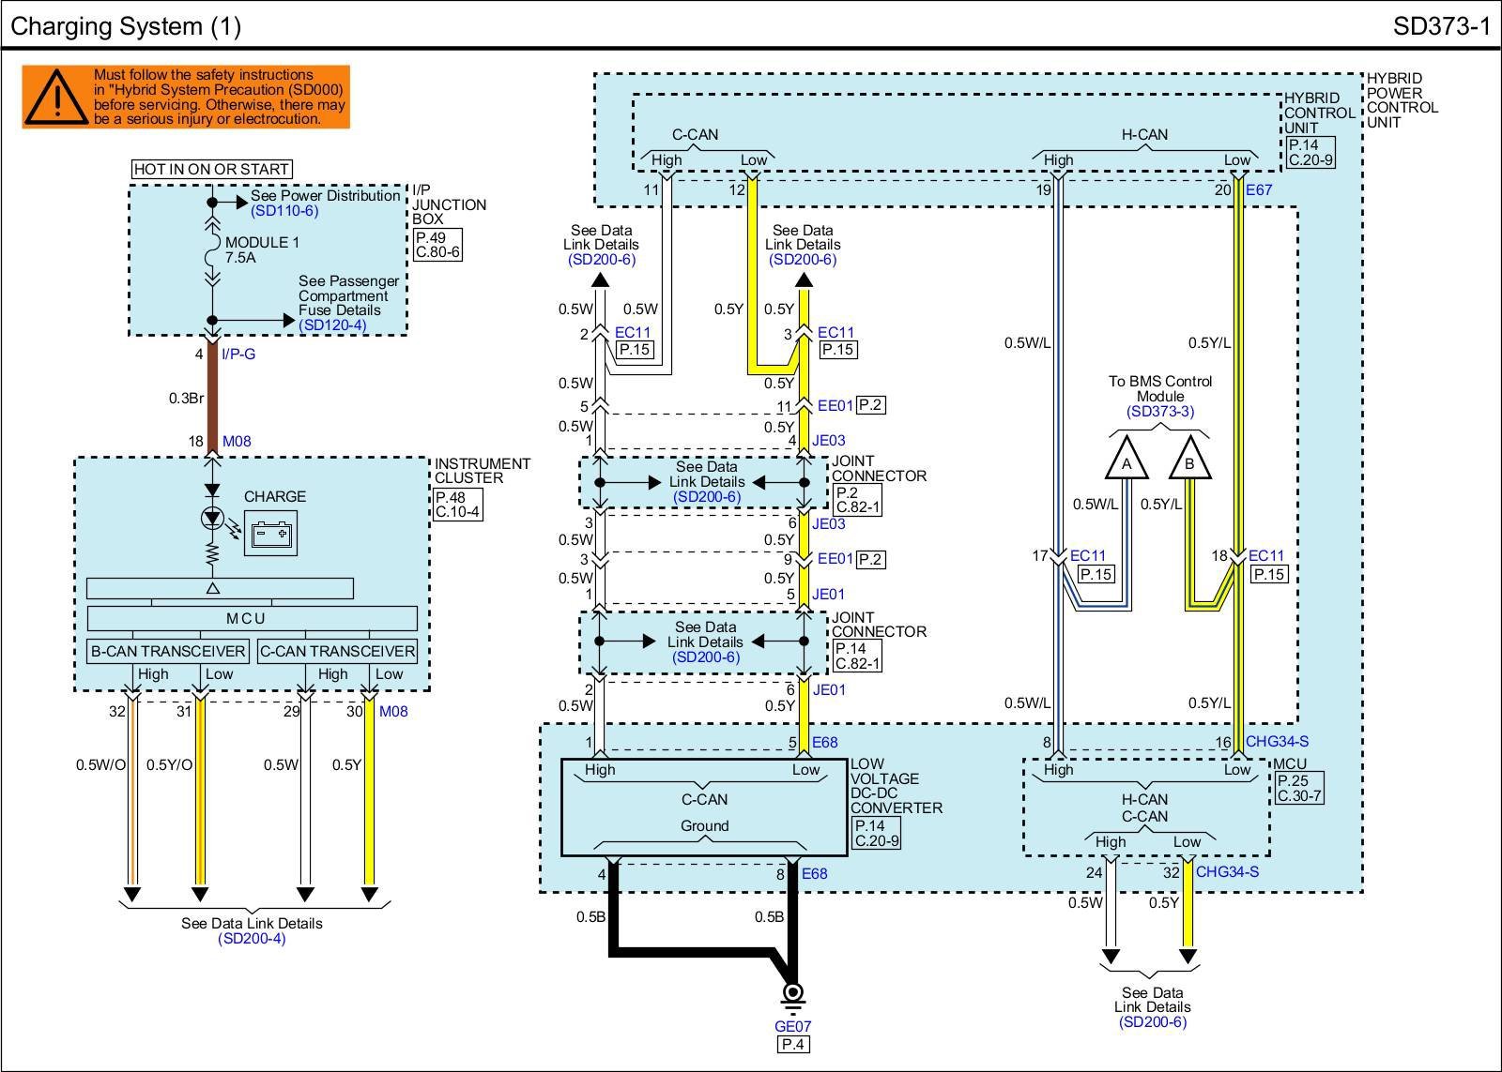This screenshot has width=1502, height=1072.
Task: Click the P.4 page box below GE07
Action: pos(793,1044)
